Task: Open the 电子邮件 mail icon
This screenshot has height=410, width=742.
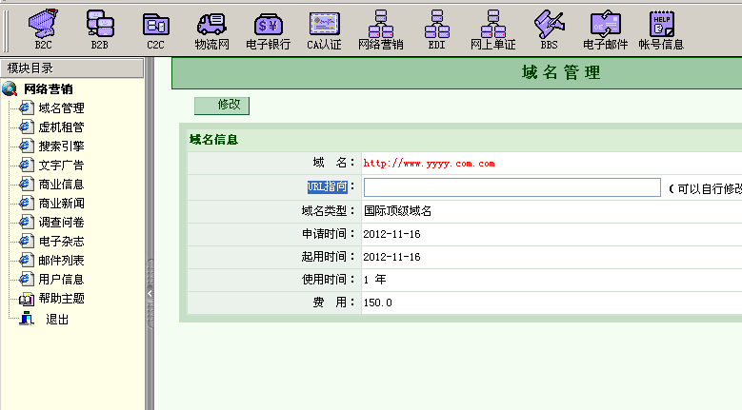Action: pos(605,24)
